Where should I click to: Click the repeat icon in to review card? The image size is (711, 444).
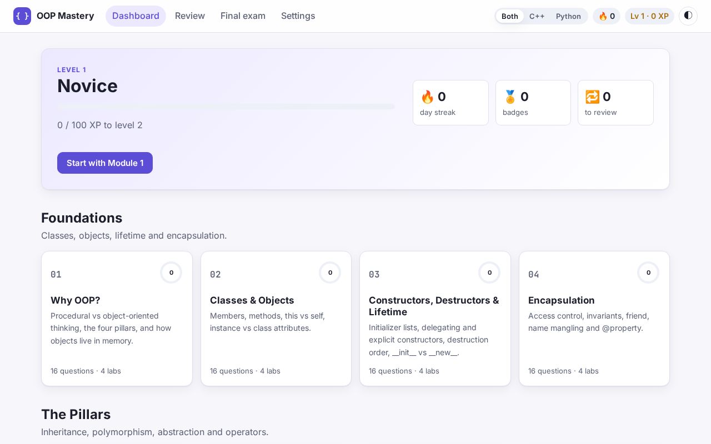[592, 97]
